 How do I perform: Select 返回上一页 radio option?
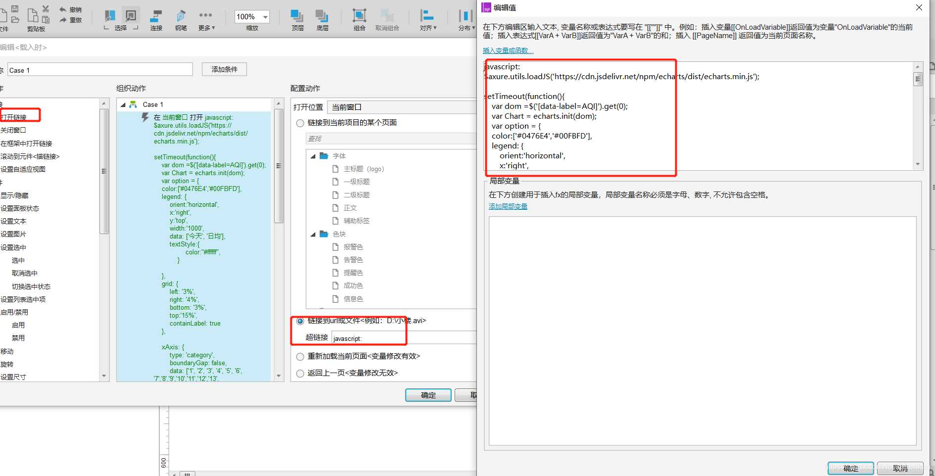[x=300, y=374]
